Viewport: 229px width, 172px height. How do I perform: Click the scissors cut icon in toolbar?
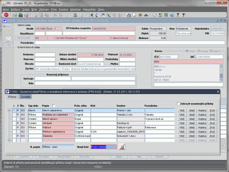(x=91, y=15)
